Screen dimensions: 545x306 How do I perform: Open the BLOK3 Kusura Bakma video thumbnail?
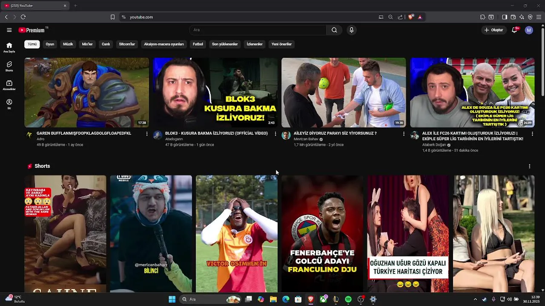coord(215,93)
